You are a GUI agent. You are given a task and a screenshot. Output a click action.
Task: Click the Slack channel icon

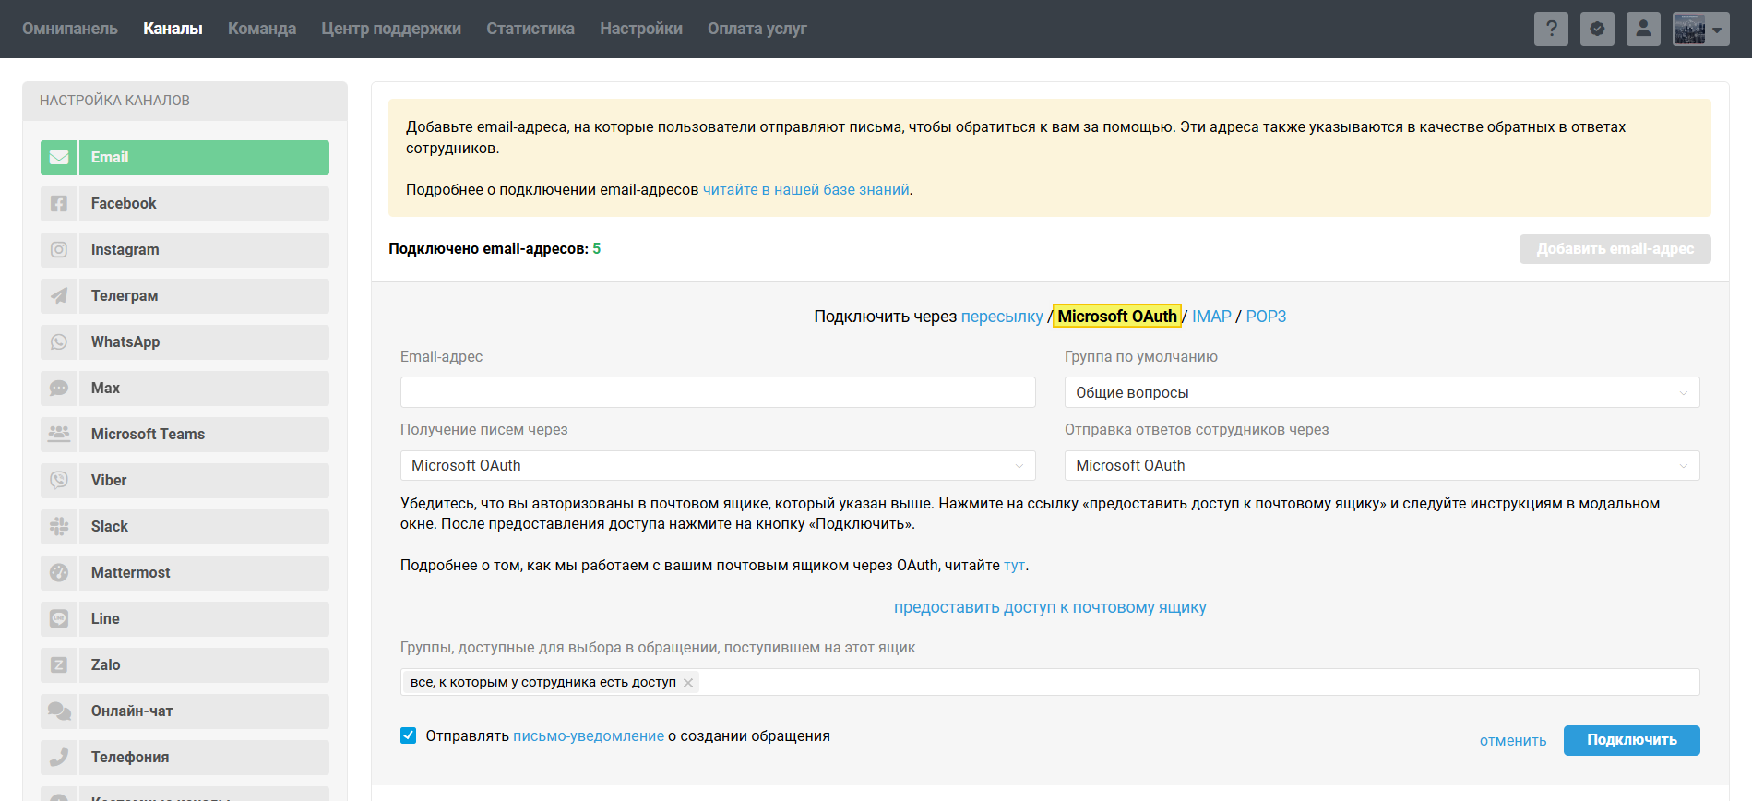[59, 527]
